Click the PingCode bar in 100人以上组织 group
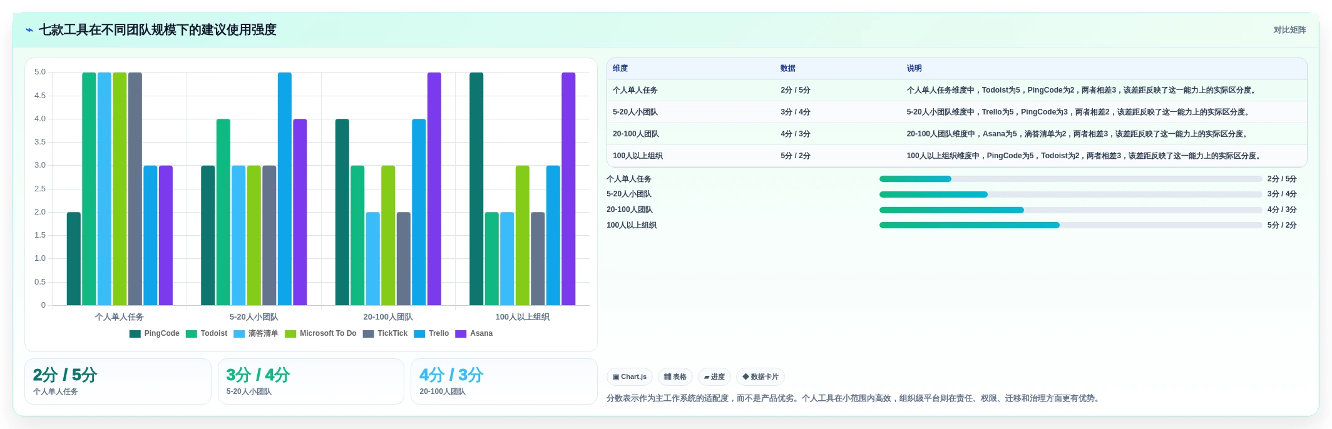 (x=476, y=189)
